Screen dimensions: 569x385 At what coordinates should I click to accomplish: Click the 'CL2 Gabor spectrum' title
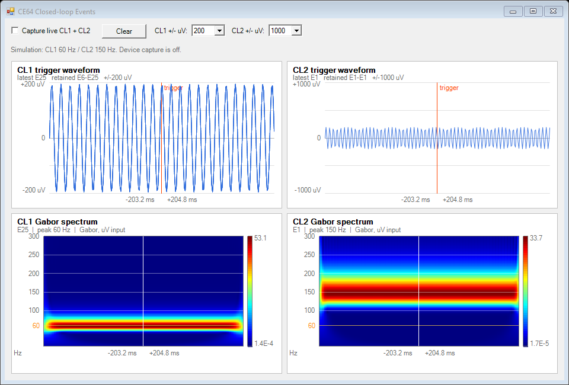(333, 222)
